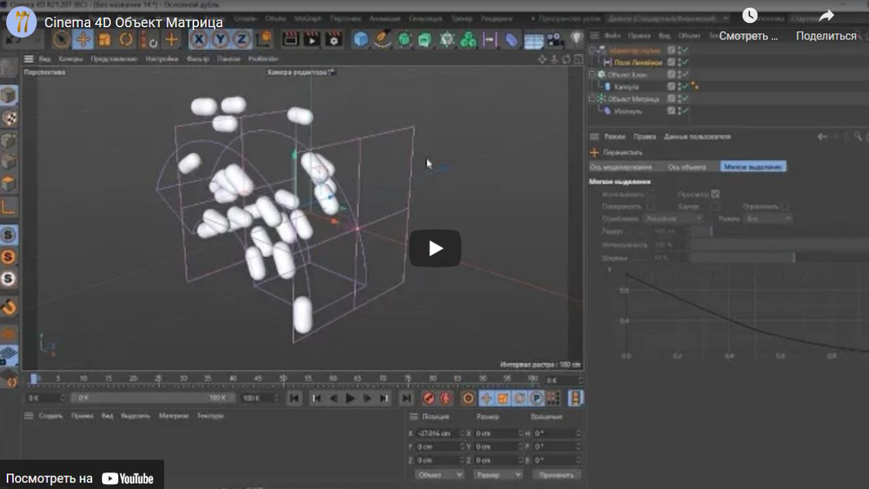Adjust the Радиус slider
Screen dimensions: 869x489
(x=779, y=232)
